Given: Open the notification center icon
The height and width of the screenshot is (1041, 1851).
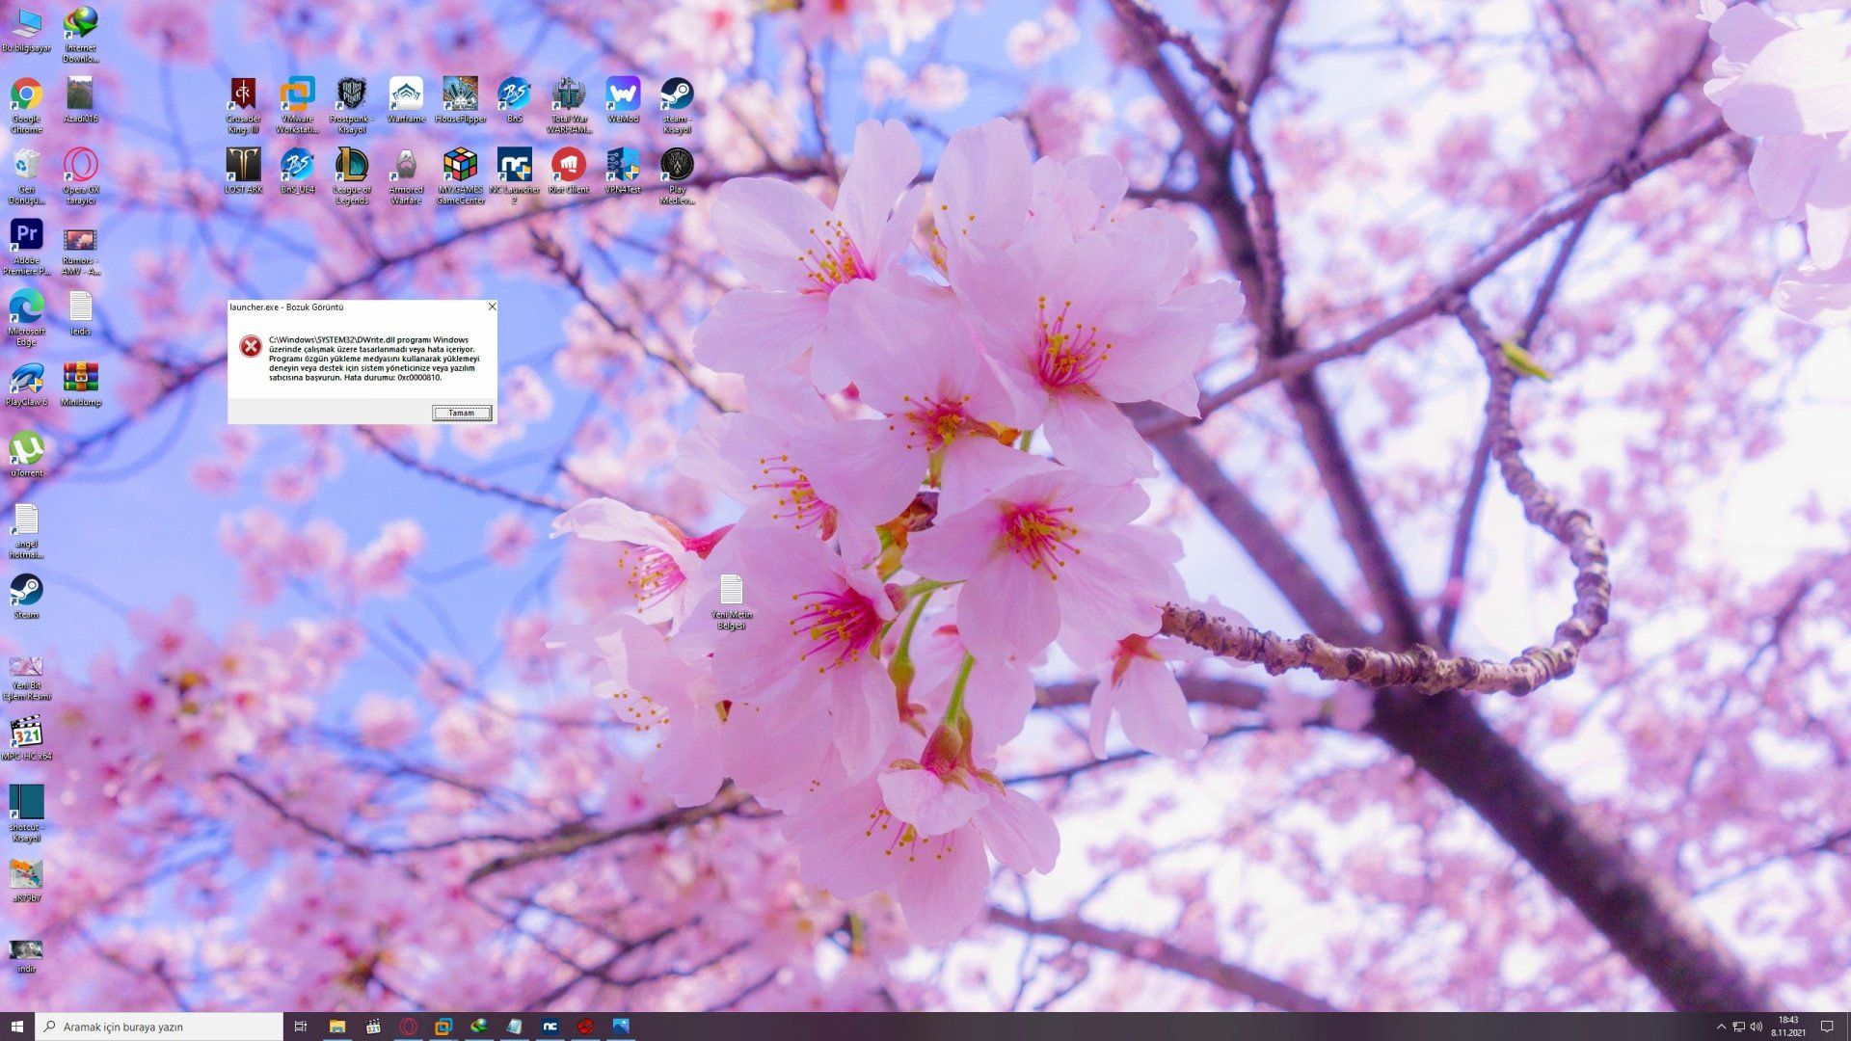Looking at the screenshot, I should coord(1826,1027).
